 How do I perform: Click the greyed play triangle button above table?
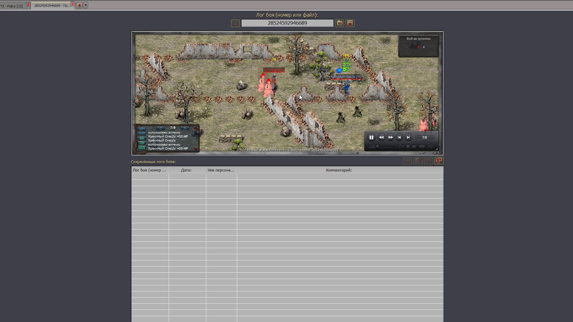pos(428,161)
